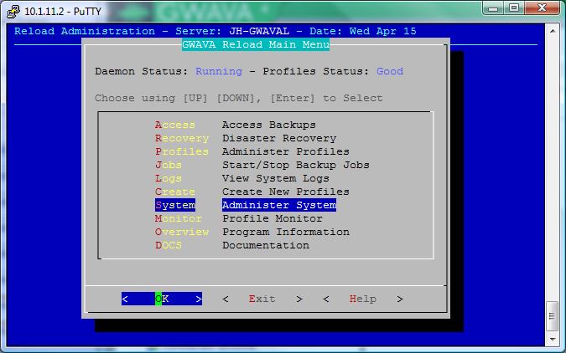Click the Exit button

click(262, 299)
